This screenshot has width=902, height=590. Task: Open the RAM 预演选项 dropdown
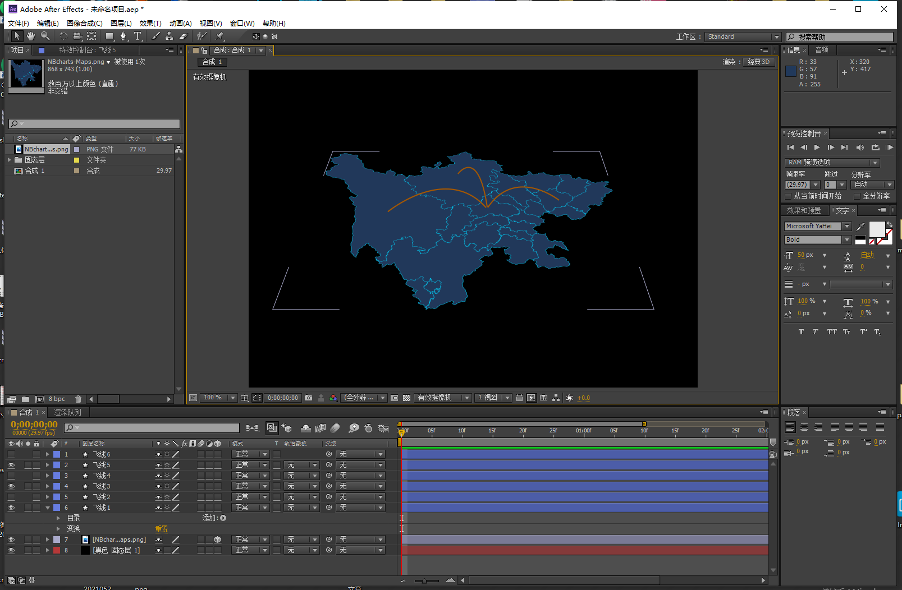tap(832, 163)
